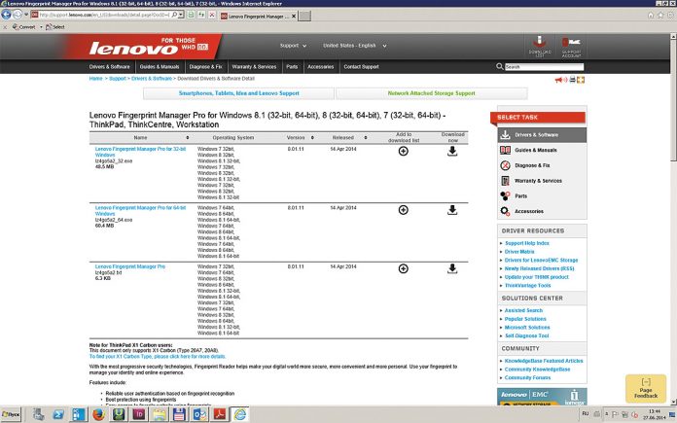
Task: Click the Support breadcrumb link
Action: 117,78
